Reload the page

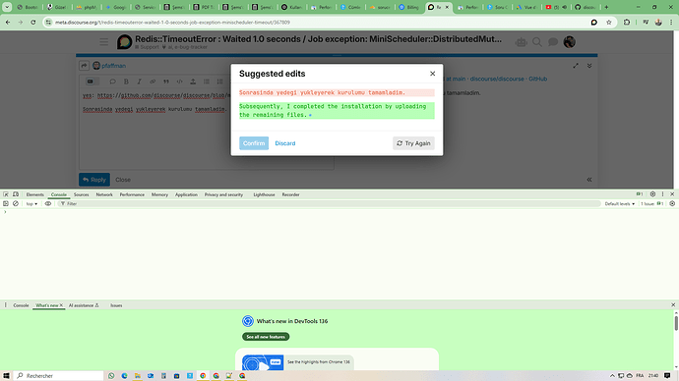point(32,22)
